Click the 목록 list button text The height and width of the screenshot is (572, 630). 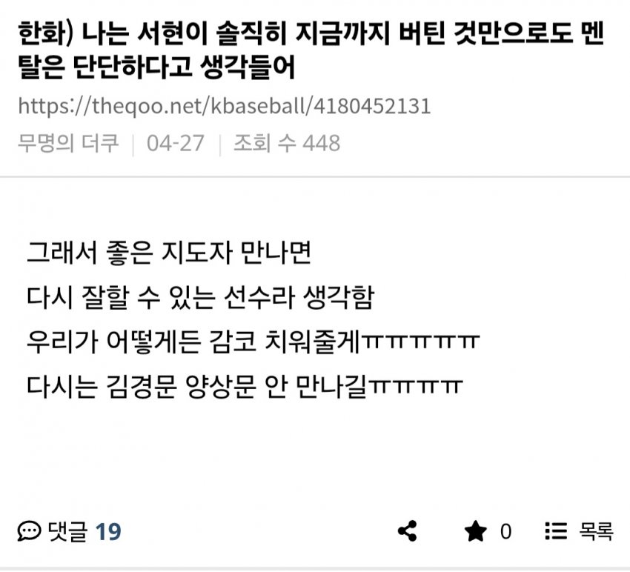point(596,531)
